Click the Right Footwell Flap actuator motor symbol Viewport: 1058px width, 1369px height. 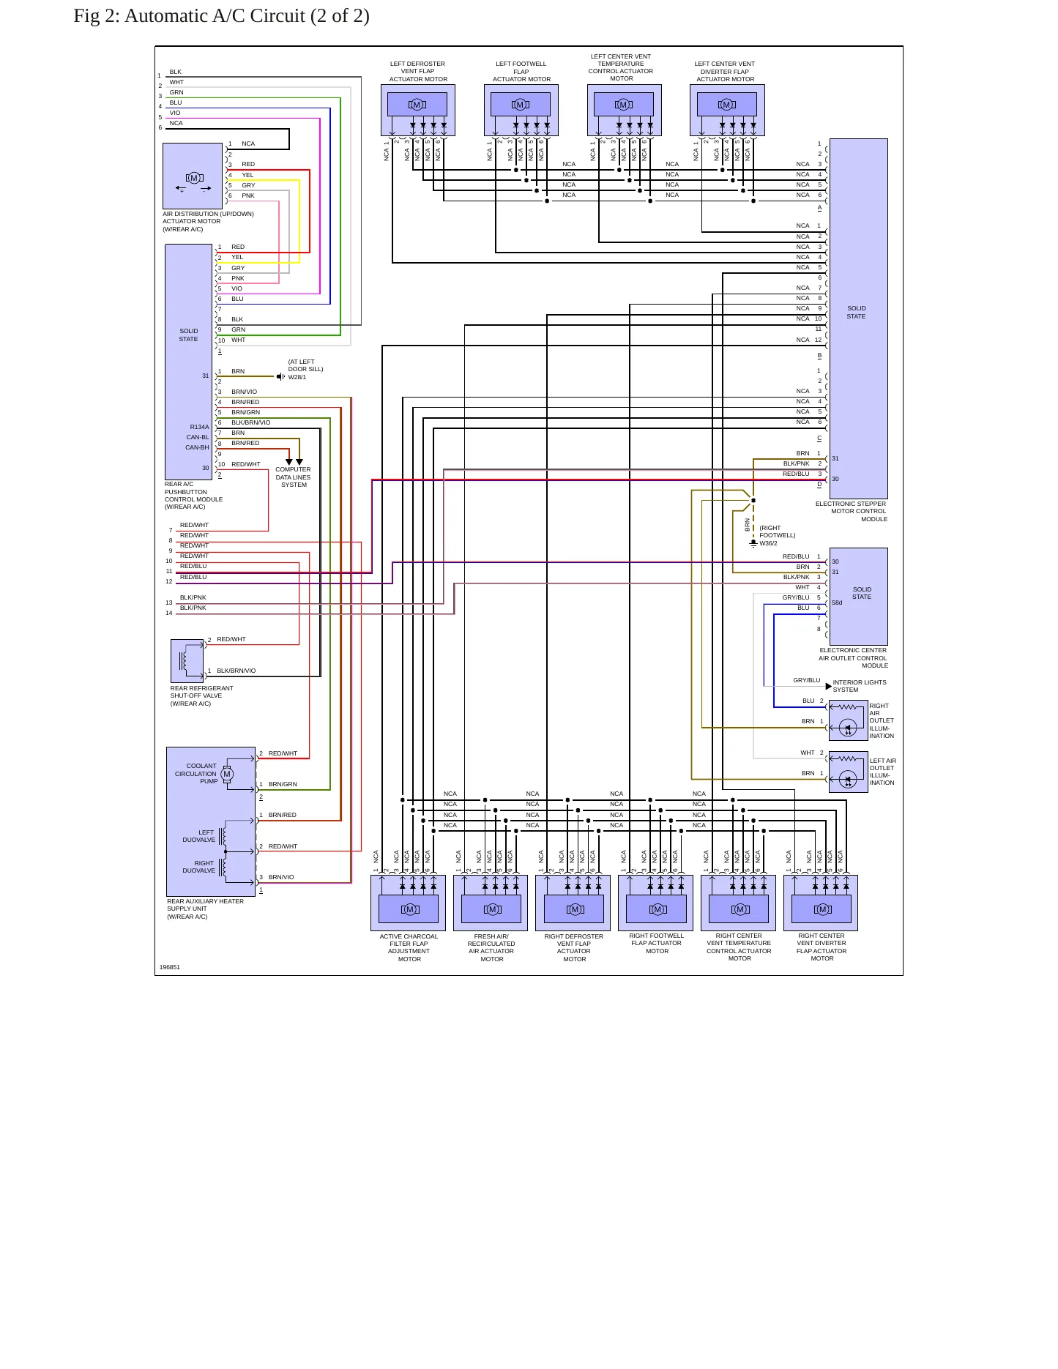pyautogui.click(x=657, y=909)
